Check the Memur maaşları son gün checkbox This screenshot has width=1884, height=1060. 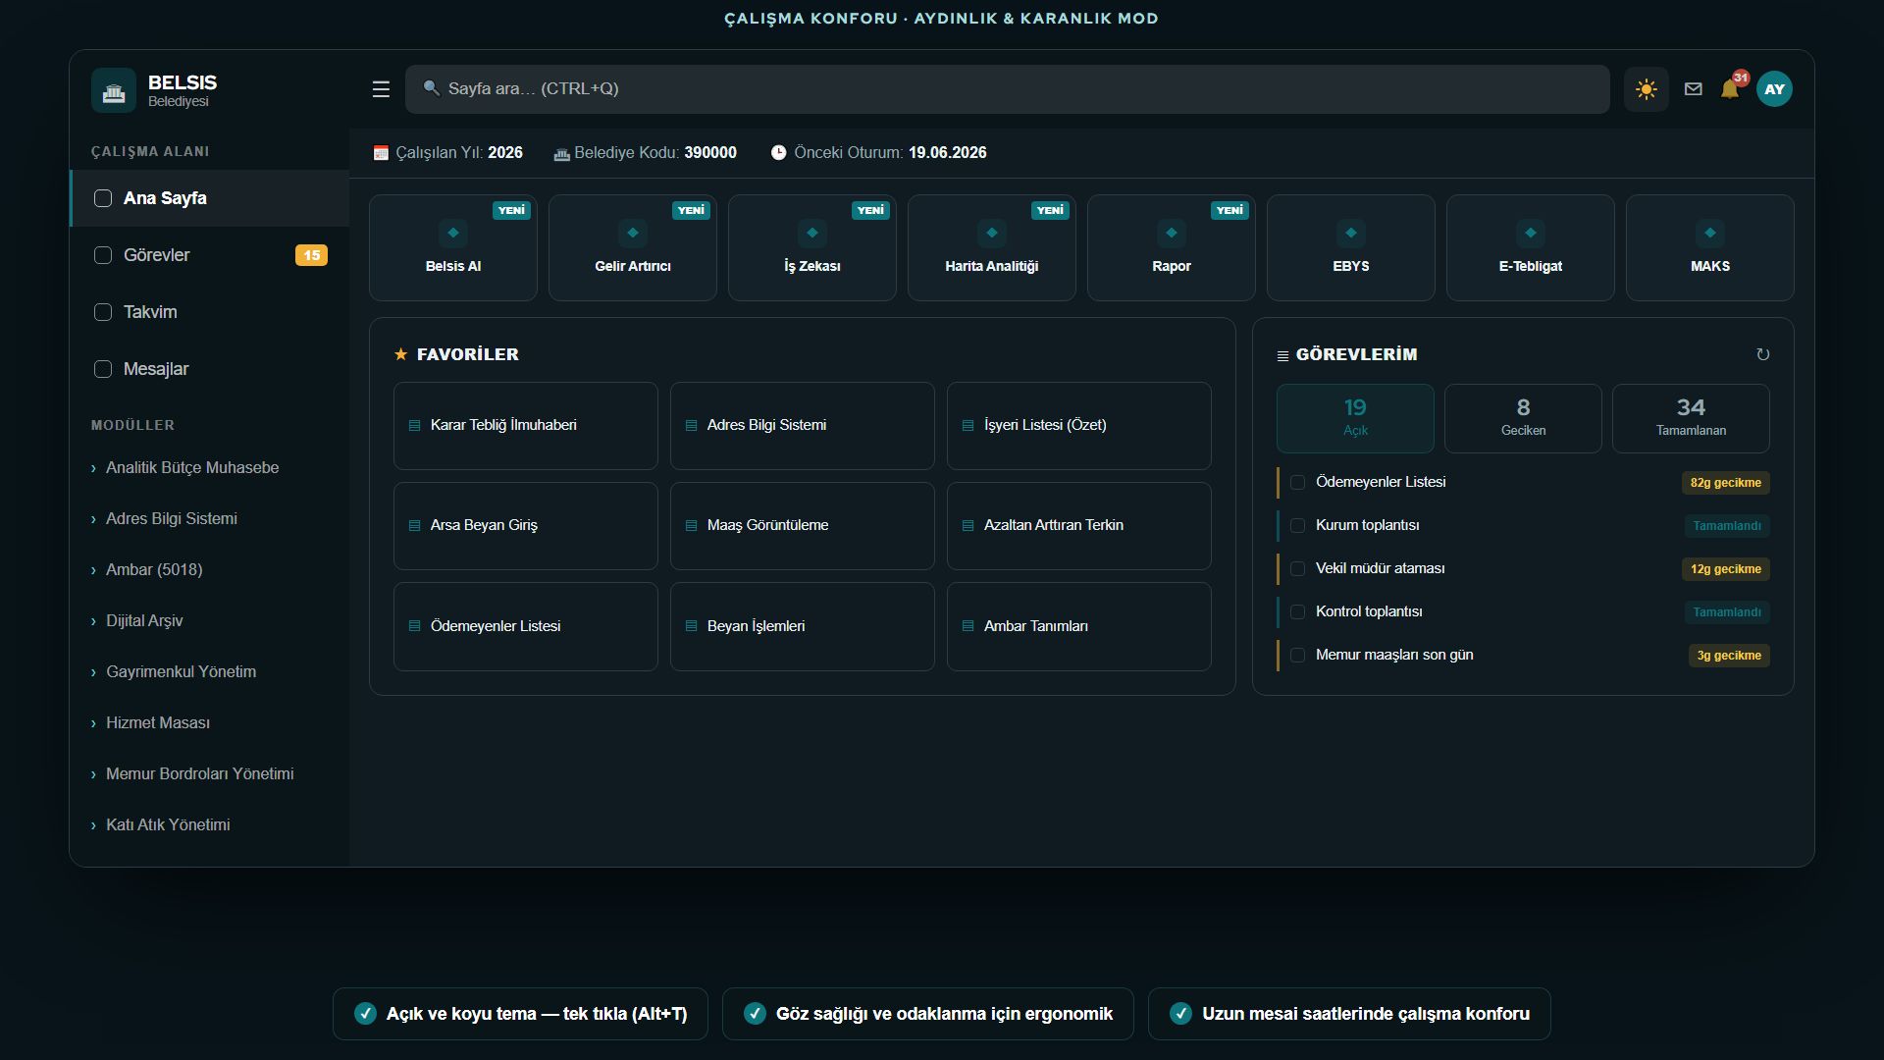[x=1297, y=655]
